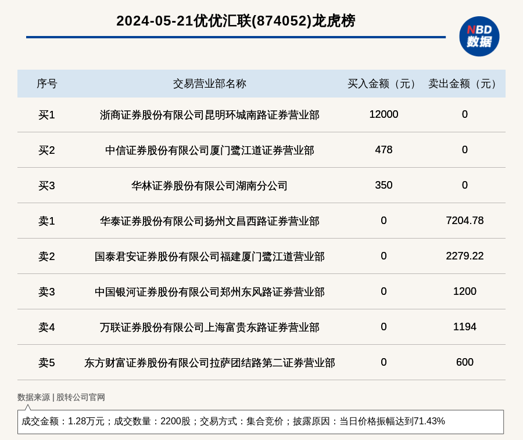The height and width of the screenshot is (440, 523).
Task: Click 浙商证券股份有限公司昆明环城南路证券营业部
Action: click(209, 115)
